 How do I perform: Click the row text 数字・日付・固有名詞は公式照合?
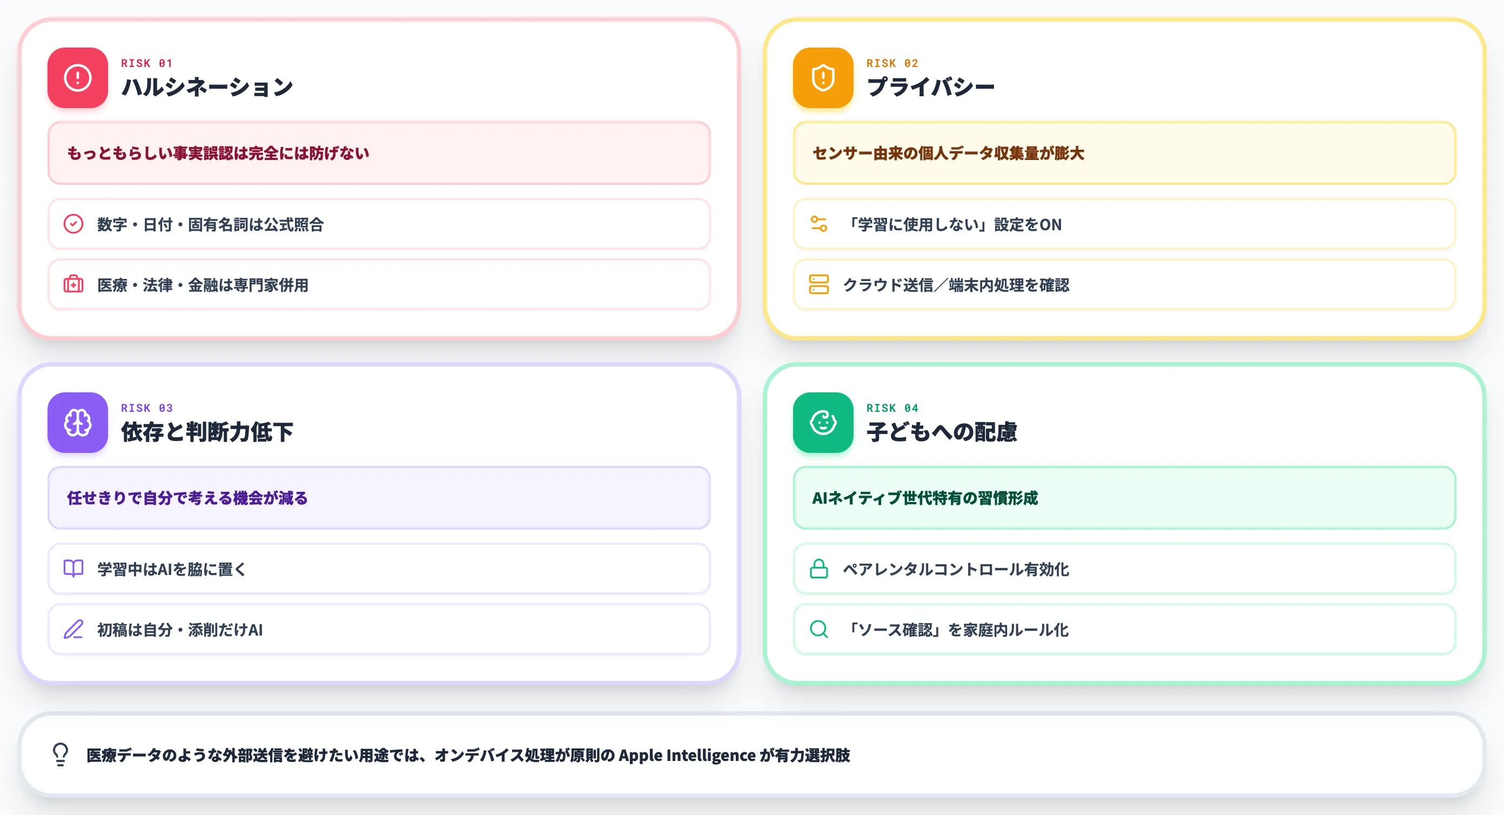coord(210,224)
